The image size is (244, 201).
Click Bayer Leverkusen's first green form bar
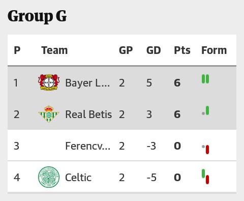pyautogui.click(x=203, y=79)
